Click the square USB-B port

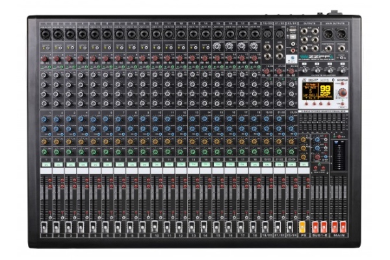(292, 37)
